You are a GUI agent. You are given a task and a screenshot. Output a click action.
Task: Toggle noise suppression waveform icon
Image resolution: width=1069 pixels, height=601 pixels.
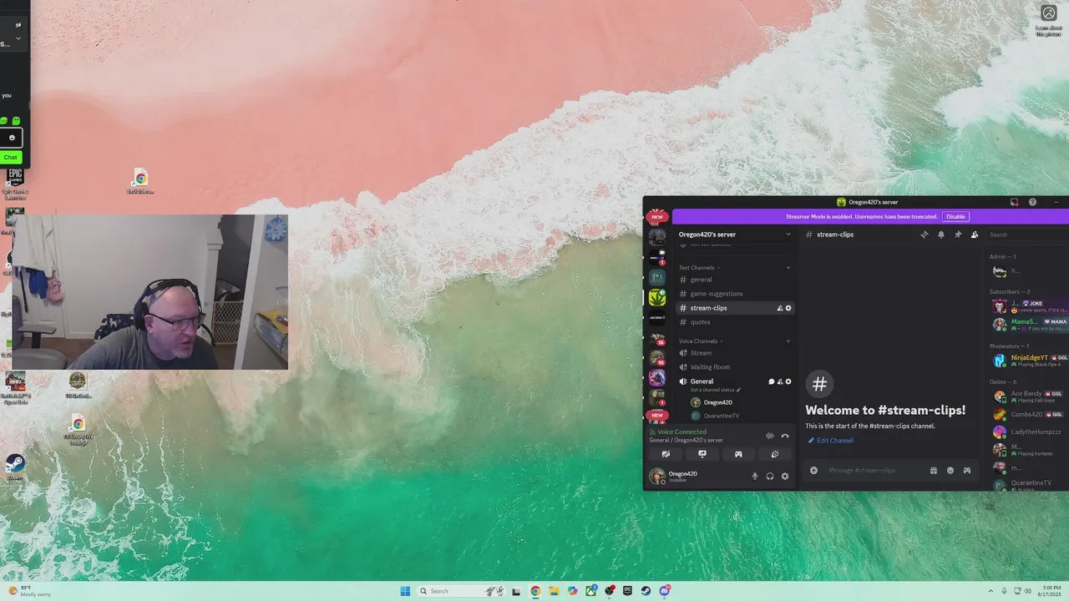(x=770, y=436)
